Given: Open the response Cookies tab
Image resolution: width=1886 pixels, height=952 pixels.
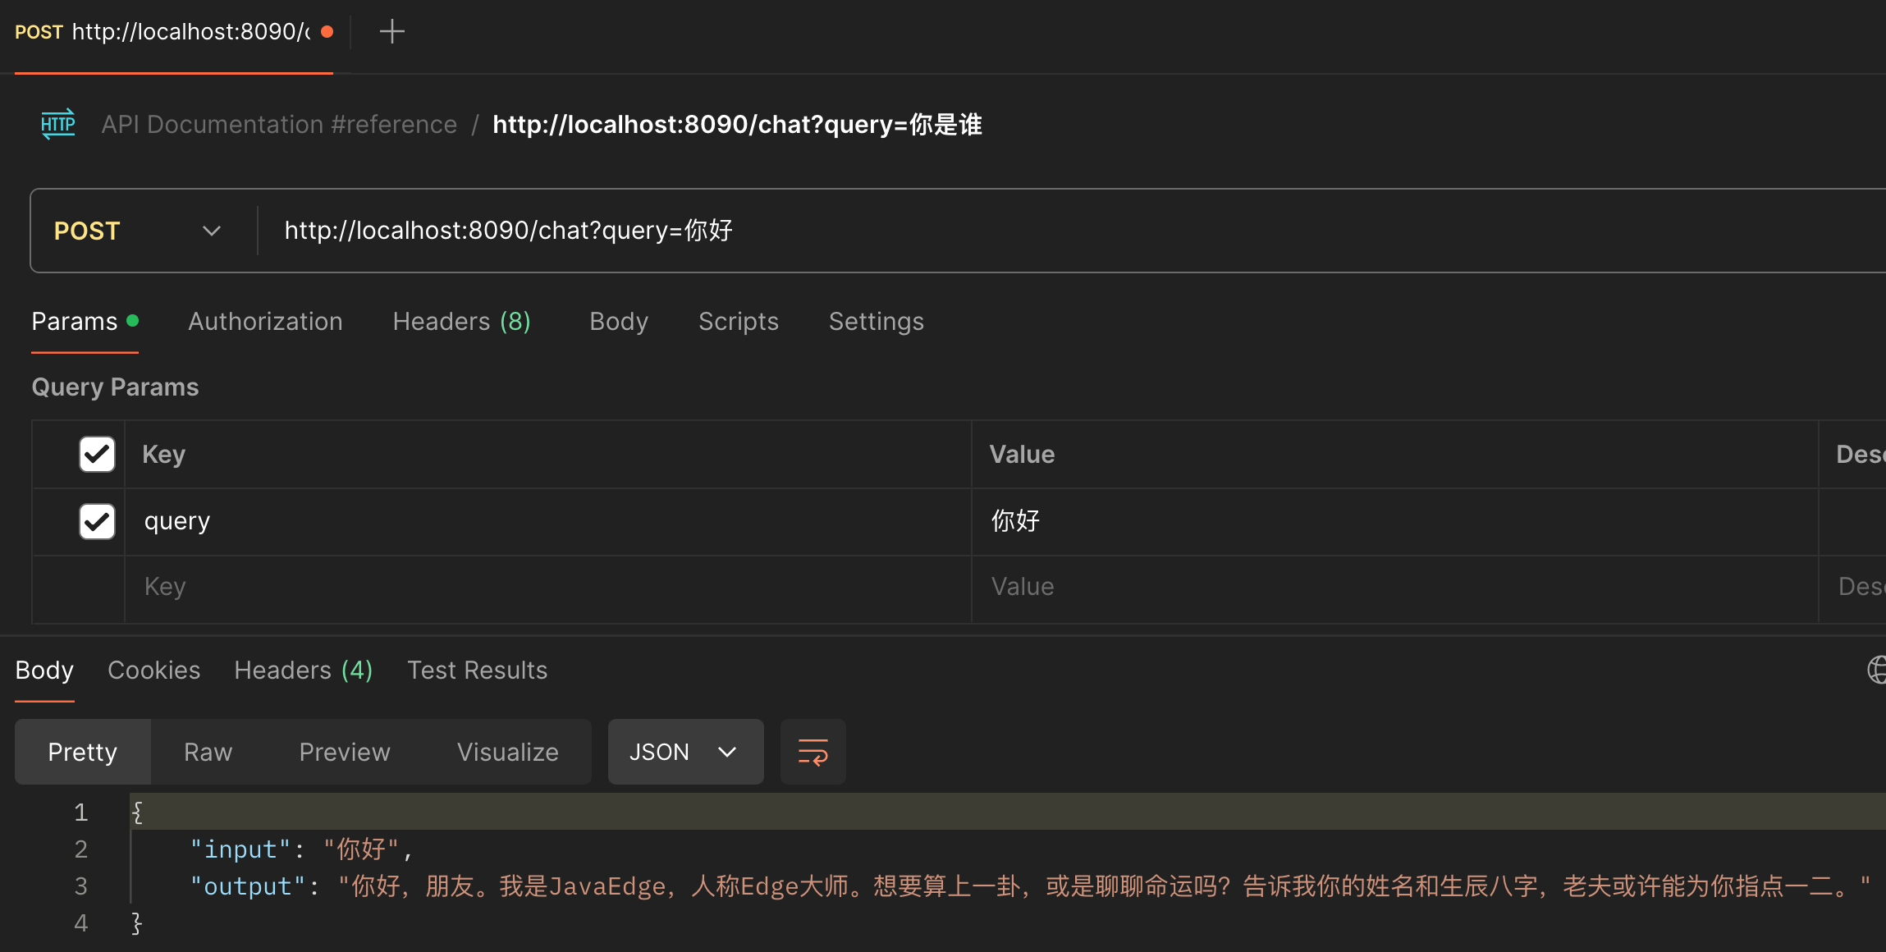Looking at the screenshot, I should [153, 670].
